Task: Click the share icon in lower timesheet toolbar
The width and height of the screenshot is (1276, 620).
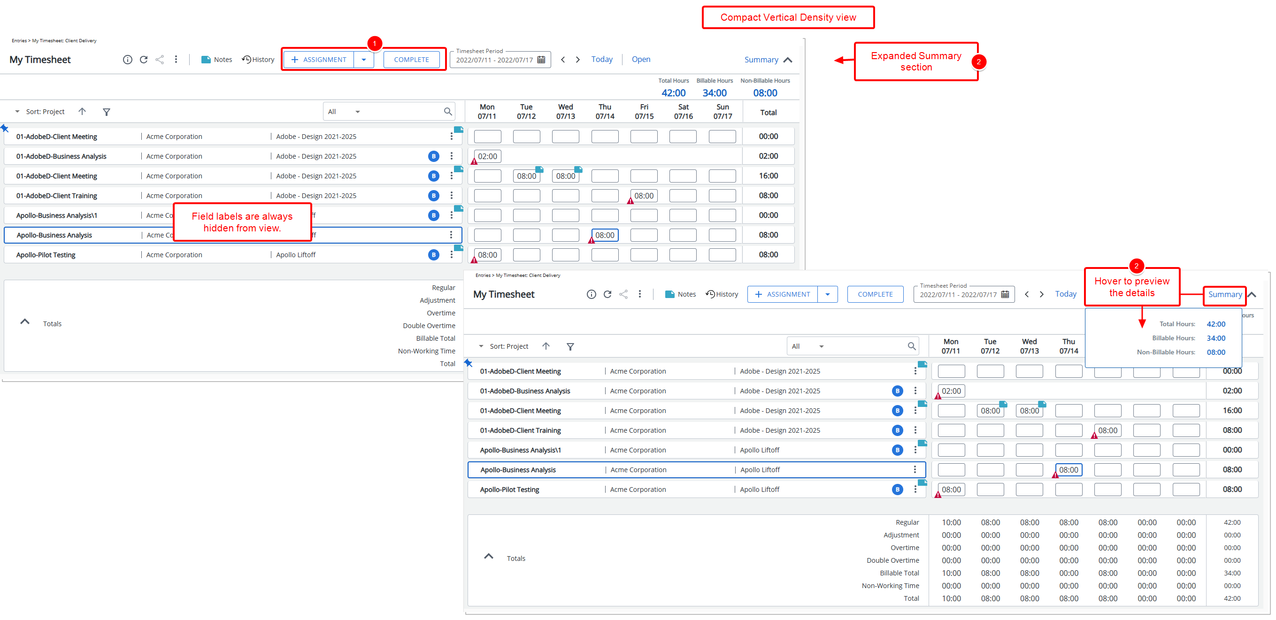Action: click(x=623, y=294)
